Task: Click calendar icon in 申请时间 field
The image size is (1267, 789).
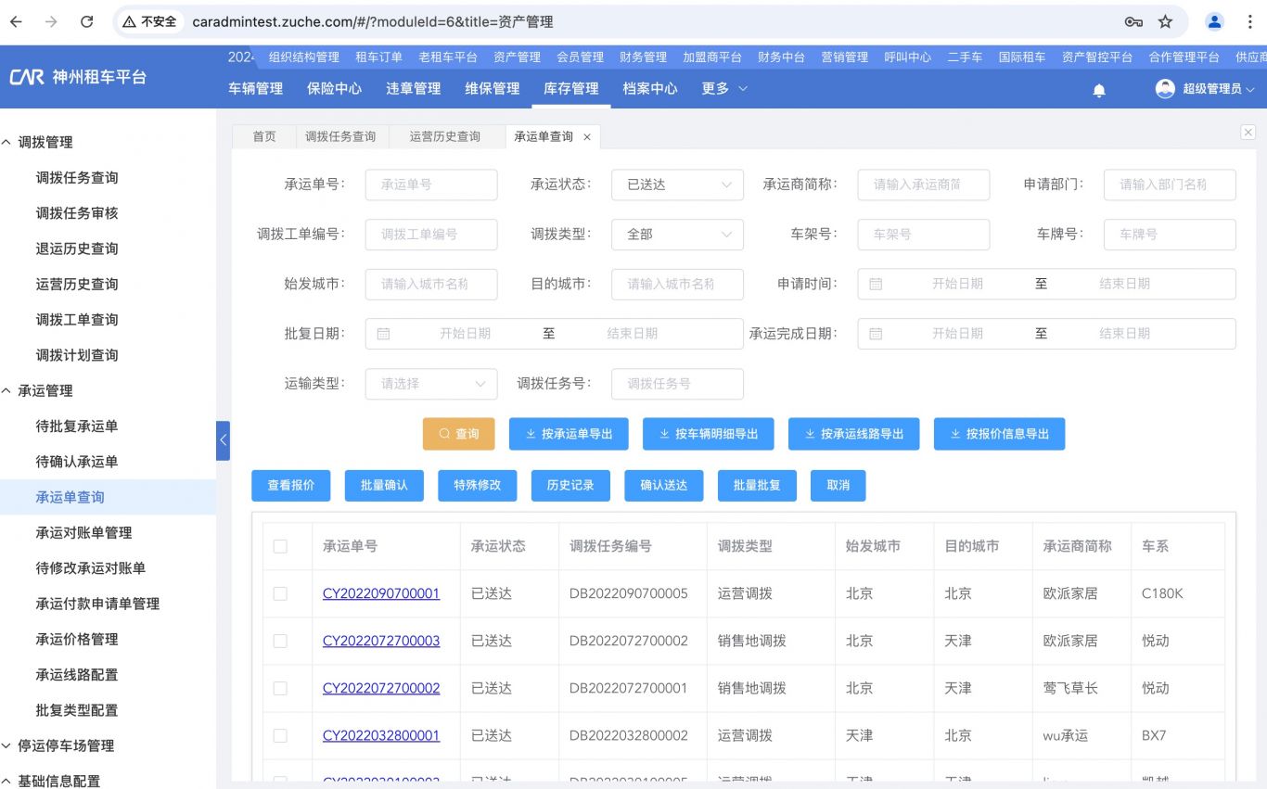Action: 876,284
